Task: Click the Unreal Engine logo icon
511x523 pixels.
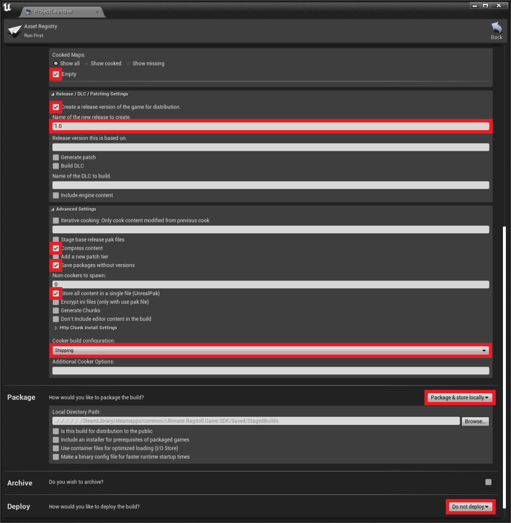Action: tap(7, 8)
